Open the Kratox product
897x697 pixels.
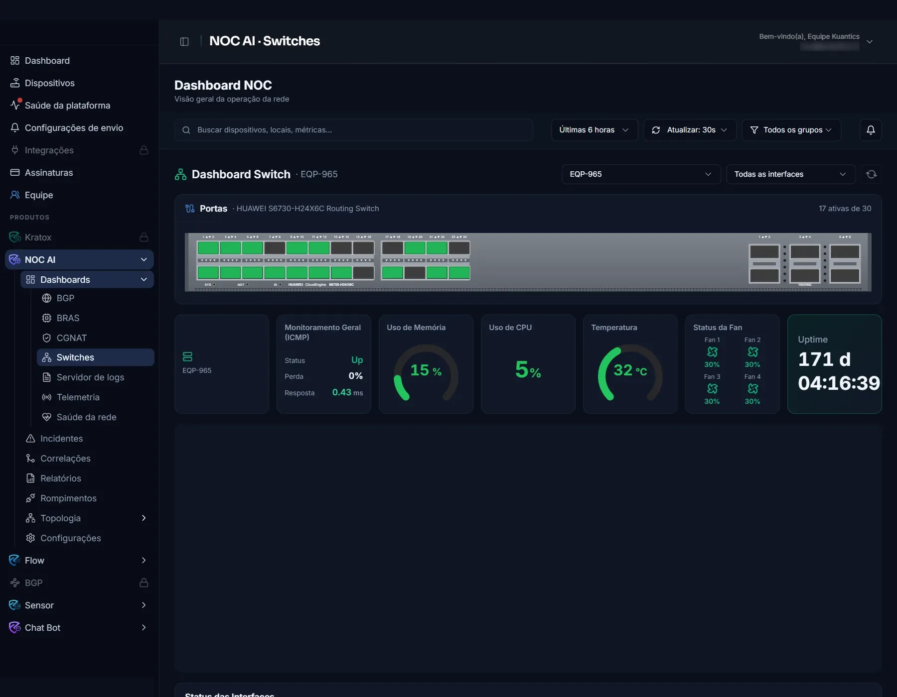(x=80, y=237)
